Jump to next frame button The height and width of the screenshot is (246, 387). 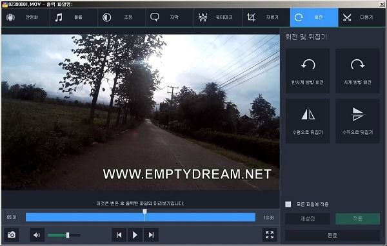coord(151,235)
